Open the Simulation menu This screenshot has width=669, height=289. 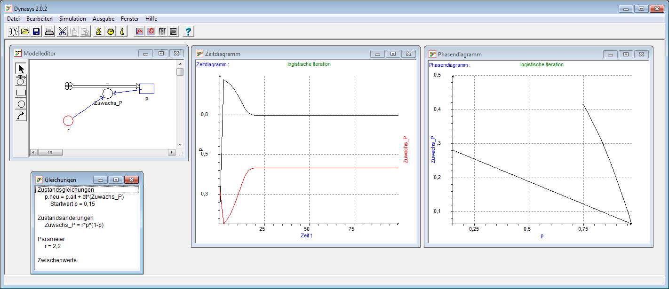72,19
